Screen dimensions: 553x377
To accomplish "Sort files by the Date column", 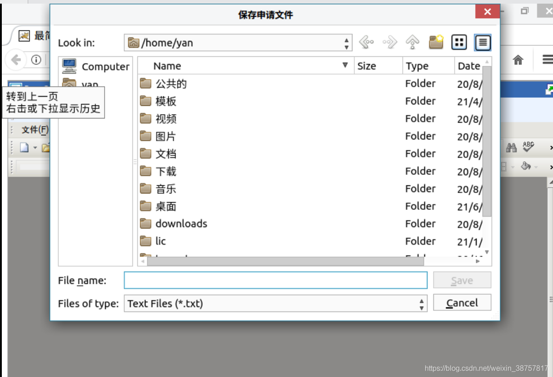I will (469, 66).
